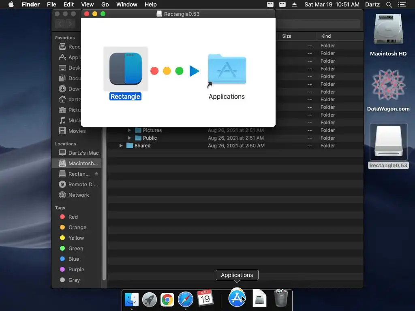This screenshot has width=415, height=311.
Task: Select the Pictures folder row in list
Action: pyautogui.click(x=235, y=130)
